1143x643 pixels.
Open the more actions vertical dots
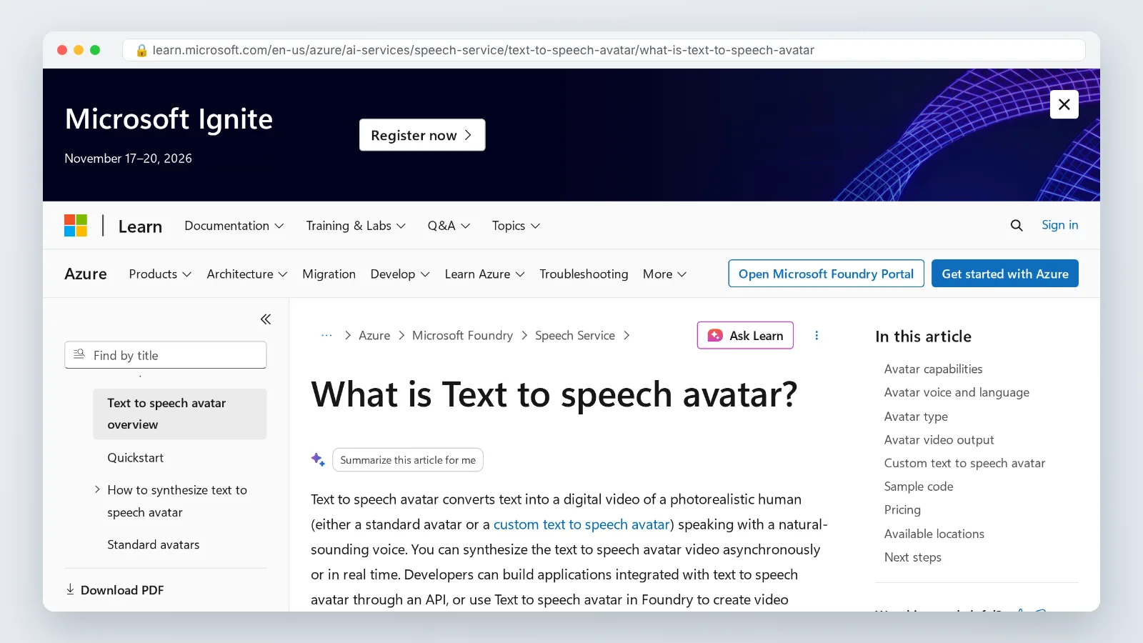point(817,335)
